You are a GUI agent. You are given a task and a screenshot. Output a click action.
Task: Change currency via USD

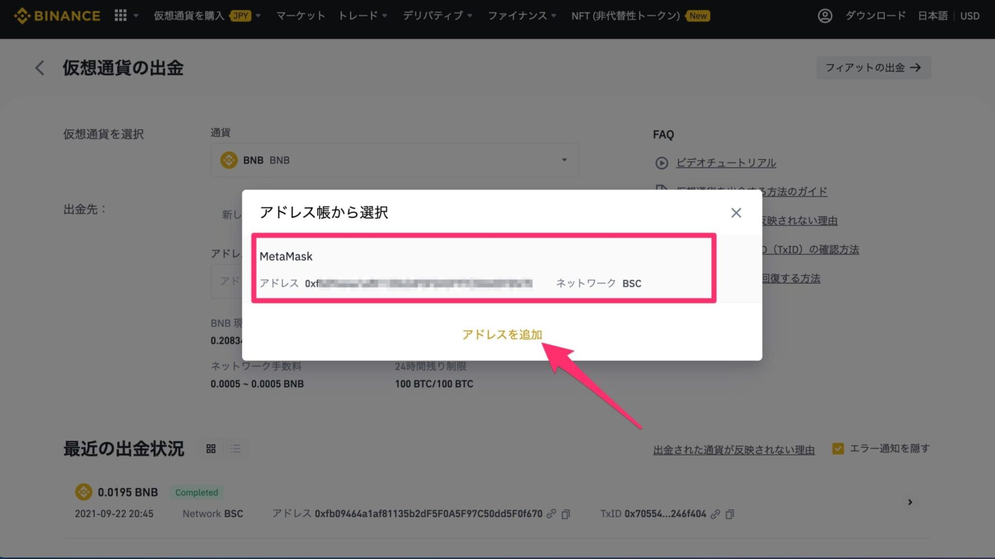click(970, 16)
